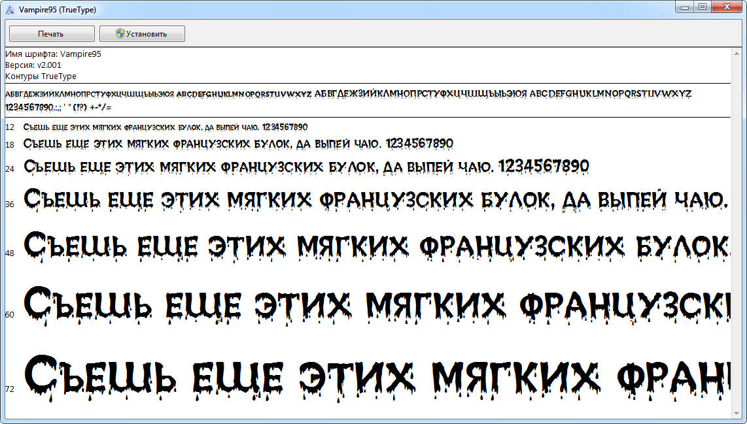Click the Установить button

click(x=142, y=34)
